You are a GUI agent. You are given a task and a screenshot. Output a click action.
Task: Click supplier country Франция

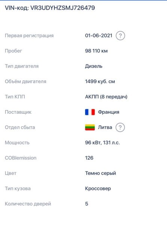tap(108, 112)
